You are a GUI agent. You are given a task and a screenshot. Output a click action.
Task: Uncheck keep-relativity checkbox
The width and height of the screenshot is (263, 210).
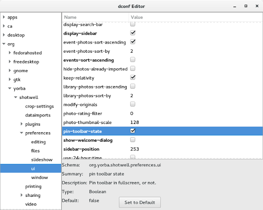[x=133, y=77]
